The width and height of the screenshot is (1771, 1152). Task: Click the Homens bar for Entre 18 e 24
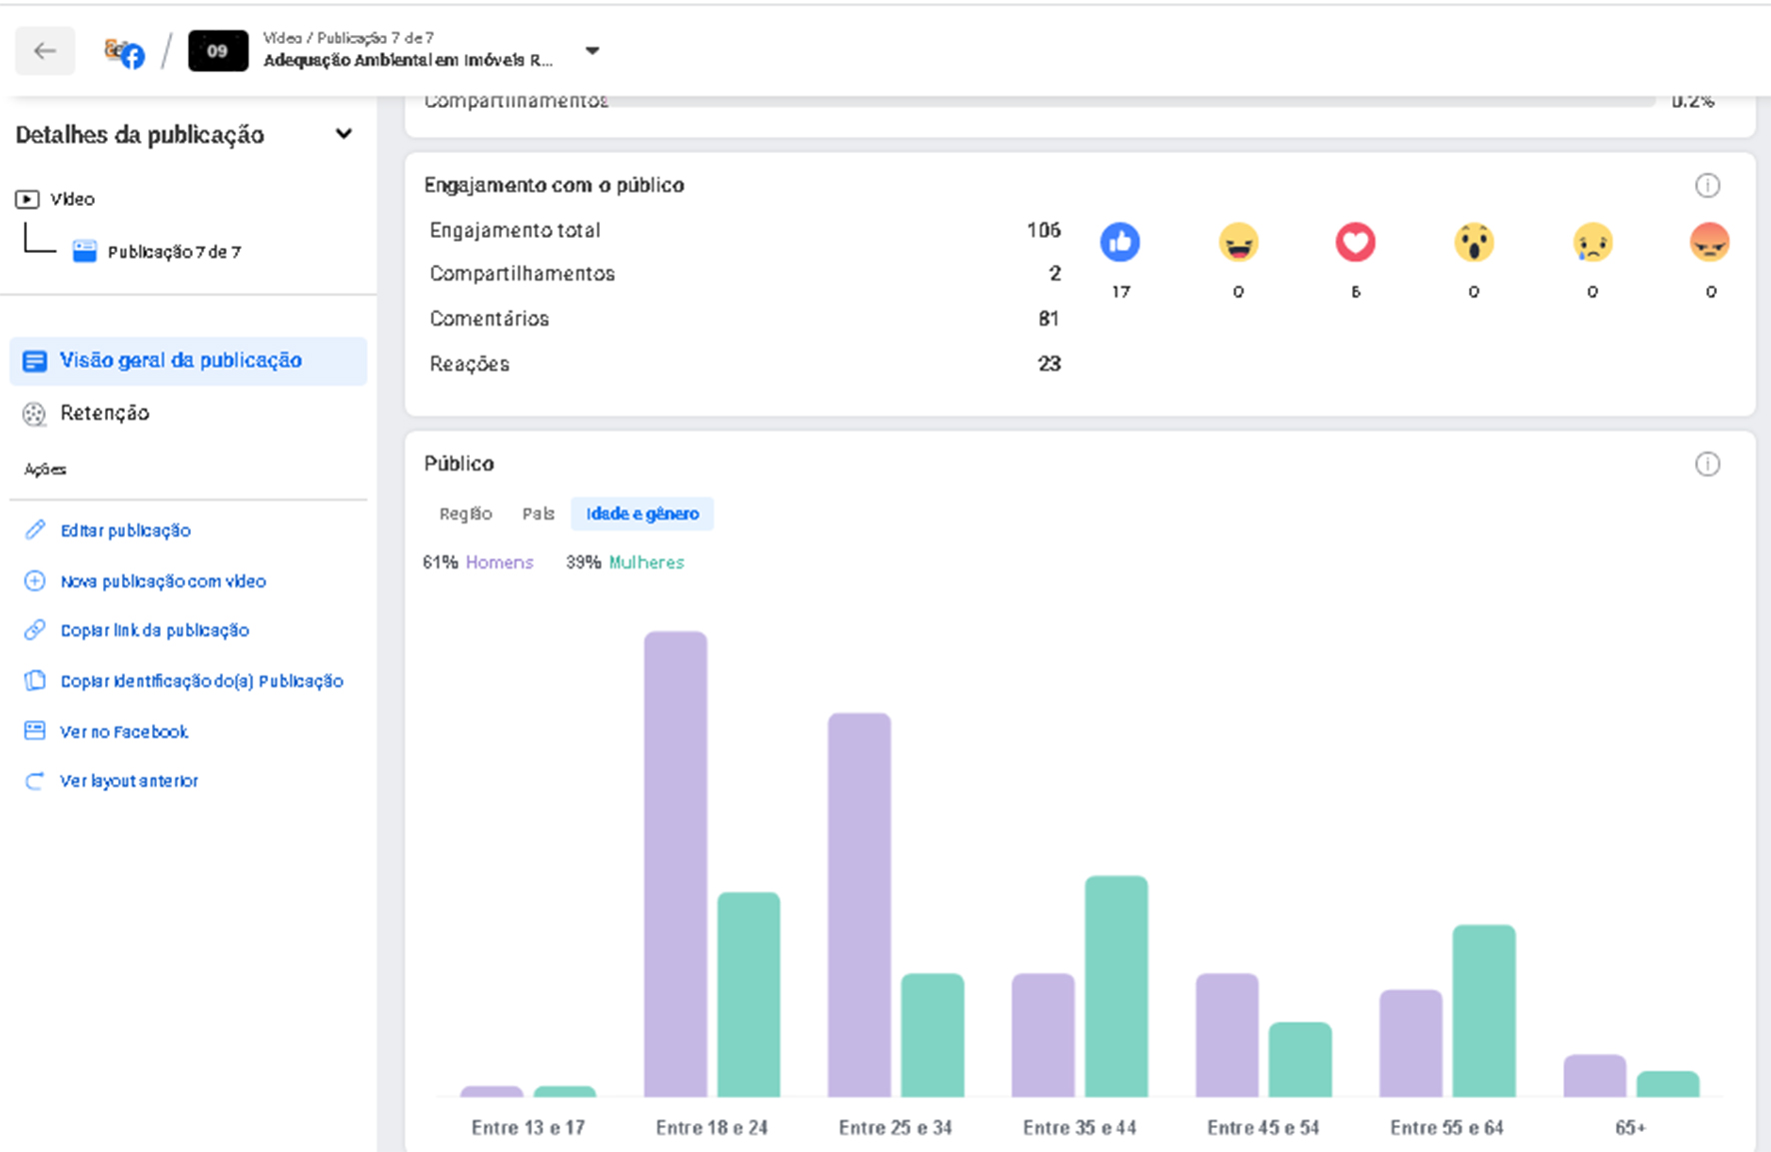click(676, 864)
